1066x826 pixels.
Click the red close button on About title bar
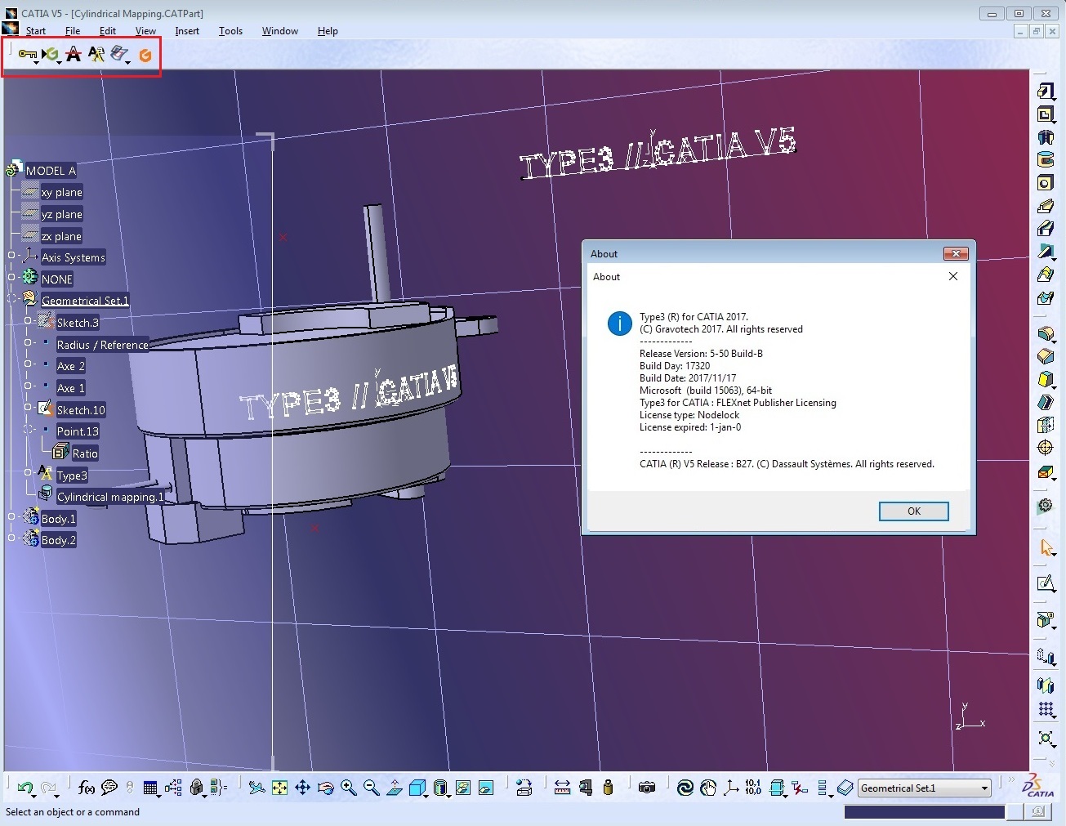956,253
